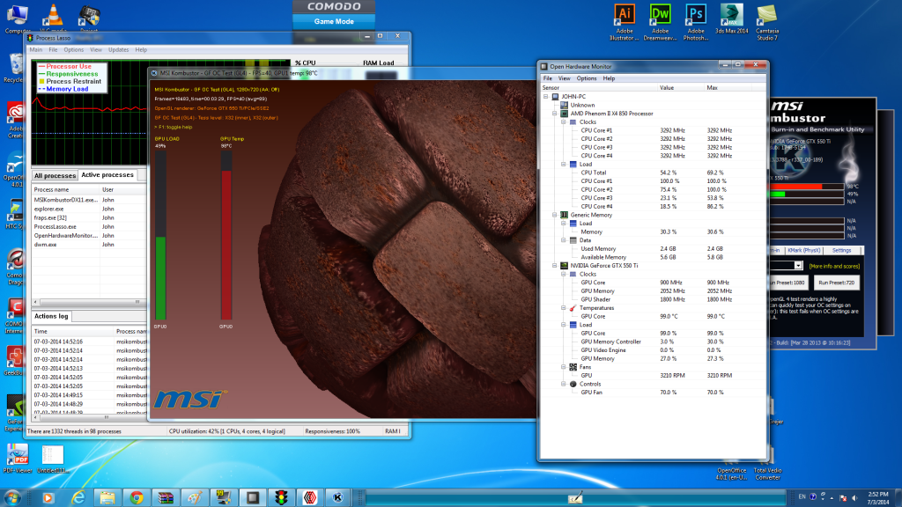Image resolution: width=902 pixels, height=507 pixels.
Task: Open the Adobe Photoshop desktop icon
Action: point(696,15)
